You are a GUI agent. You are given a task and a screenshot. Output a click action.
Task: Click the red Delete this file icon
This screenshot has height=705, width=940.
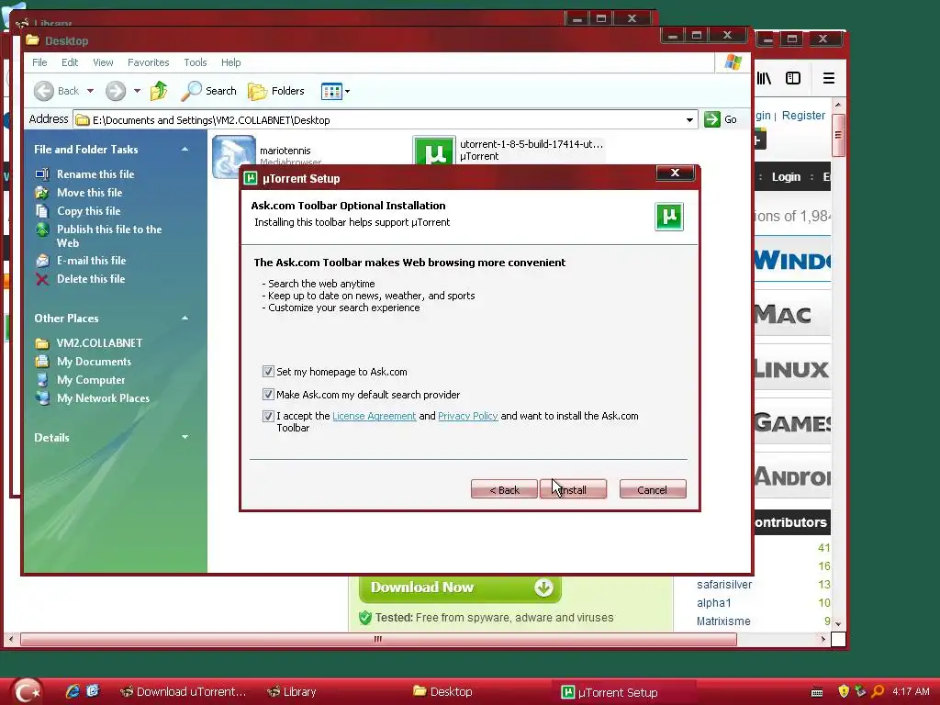[x=42, y=279]
